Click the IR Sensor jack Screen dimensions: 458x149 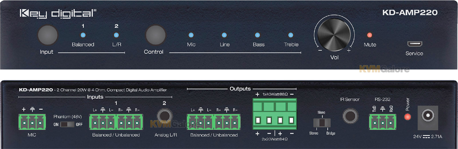coord(350,116)
